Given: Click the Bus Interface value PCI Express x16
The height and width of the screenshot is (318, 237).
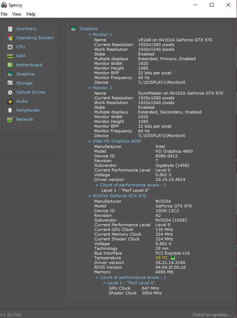Looking at the screenshot, I should pyautogui.click(x=172, y=253).
